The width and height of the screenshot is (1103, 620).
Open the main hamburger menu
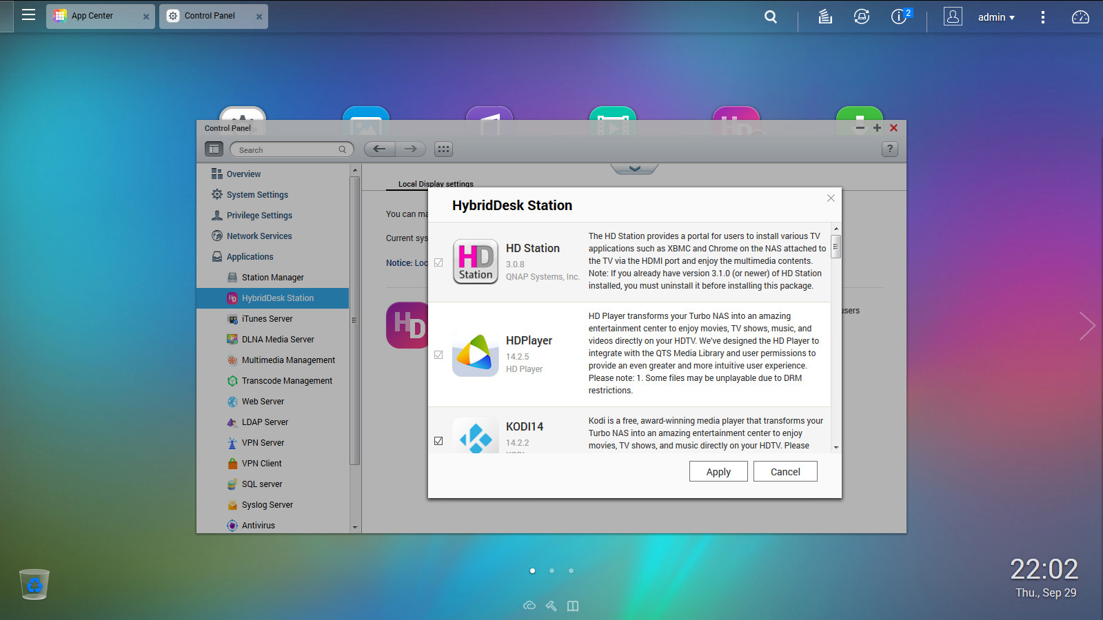coord(28,14)
